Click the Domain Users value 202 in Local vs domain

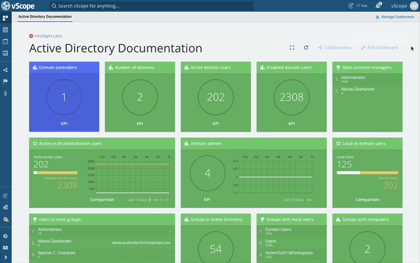point(390,185)
